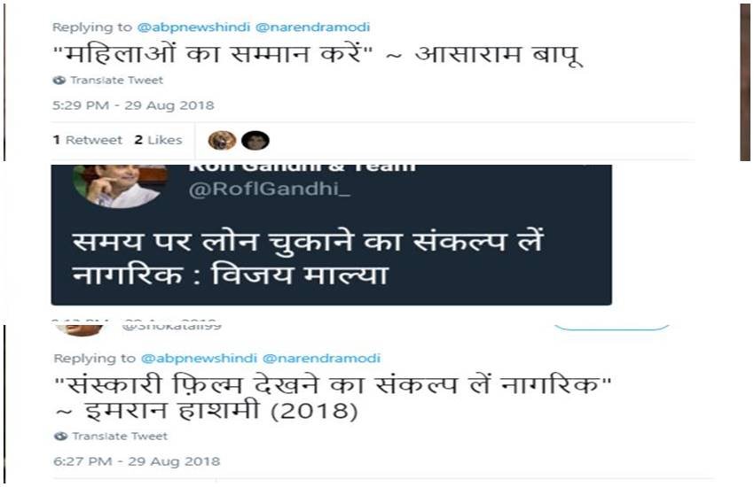Image resolution: width=754 pixels, height=487 pixels.
Task: Open @abpnewshindi mention in the bottom reply
Action: pos(199,358)
